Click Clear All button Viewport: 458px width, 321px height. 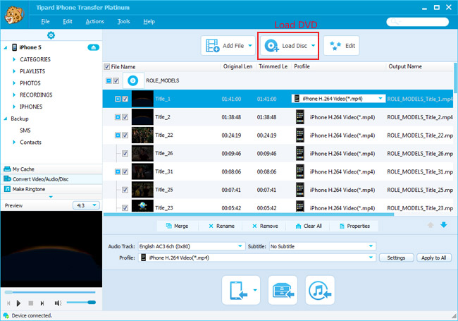pos(309,226)
